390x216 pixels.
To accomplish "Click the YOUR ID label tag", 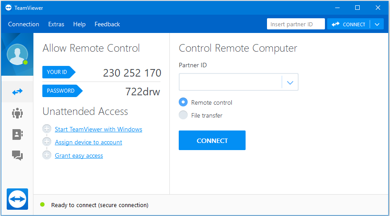I will (x=59, y=72).
